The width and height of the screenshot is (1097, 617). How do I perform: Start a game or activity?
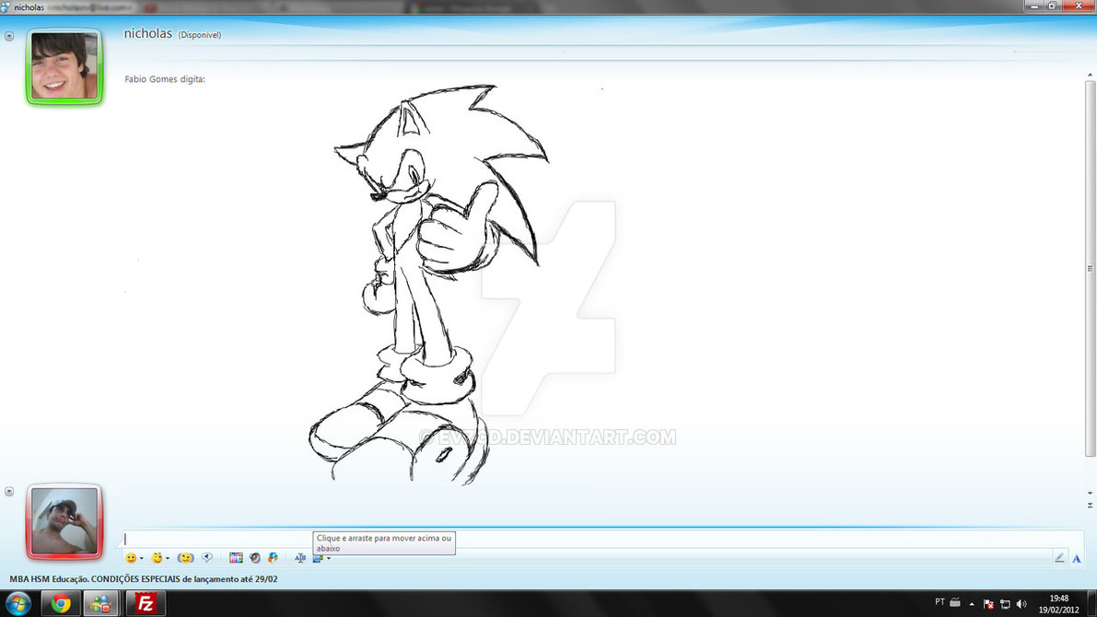273,558
